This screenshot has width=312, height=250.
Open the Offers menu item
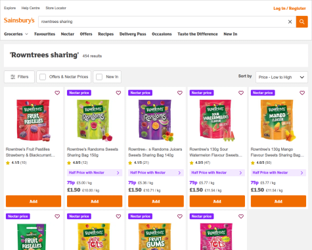click(86, 34)
